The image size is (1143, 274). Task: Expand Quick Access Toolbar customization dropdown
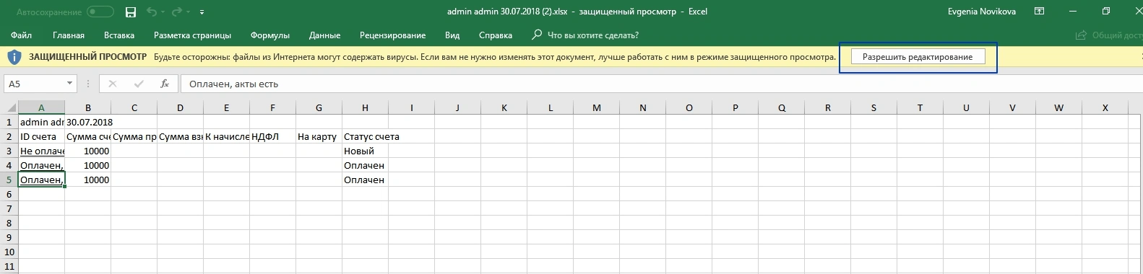(202, 12)
